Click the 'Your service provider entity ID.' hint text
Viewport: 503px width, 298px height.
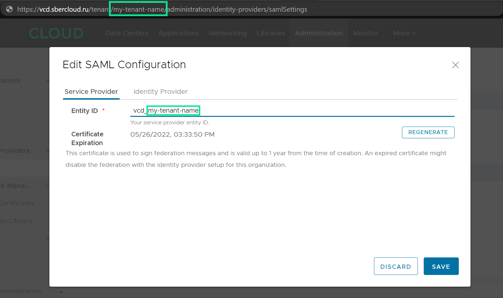point(170,122)
